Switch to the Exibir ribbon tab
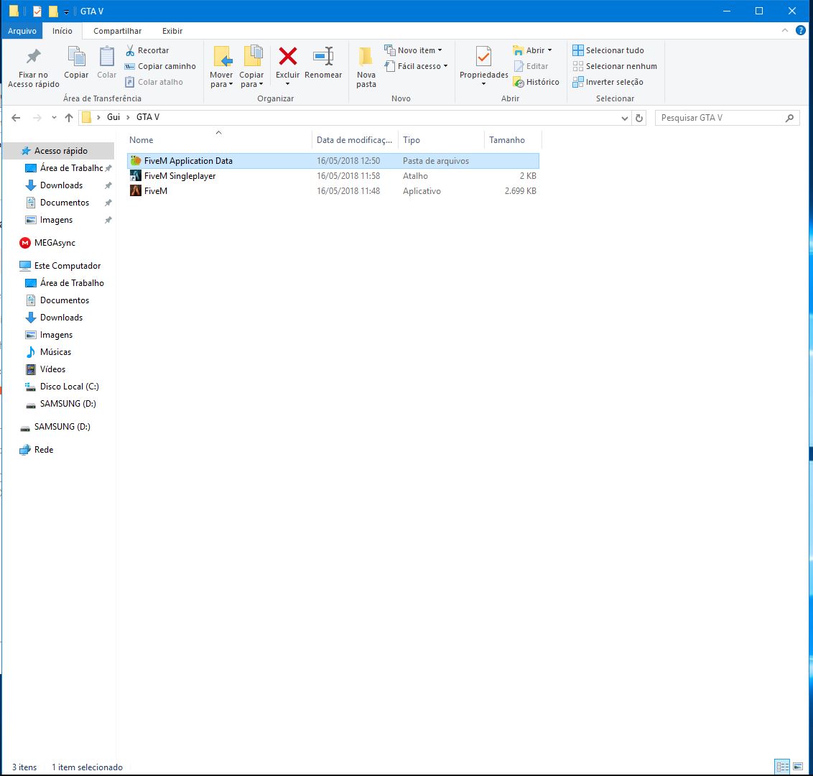 pos(172,31)
